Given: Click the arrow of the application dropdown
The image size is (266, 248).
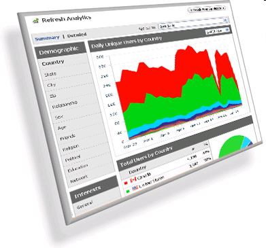Looking at the screenshot, I should point(225,20).
